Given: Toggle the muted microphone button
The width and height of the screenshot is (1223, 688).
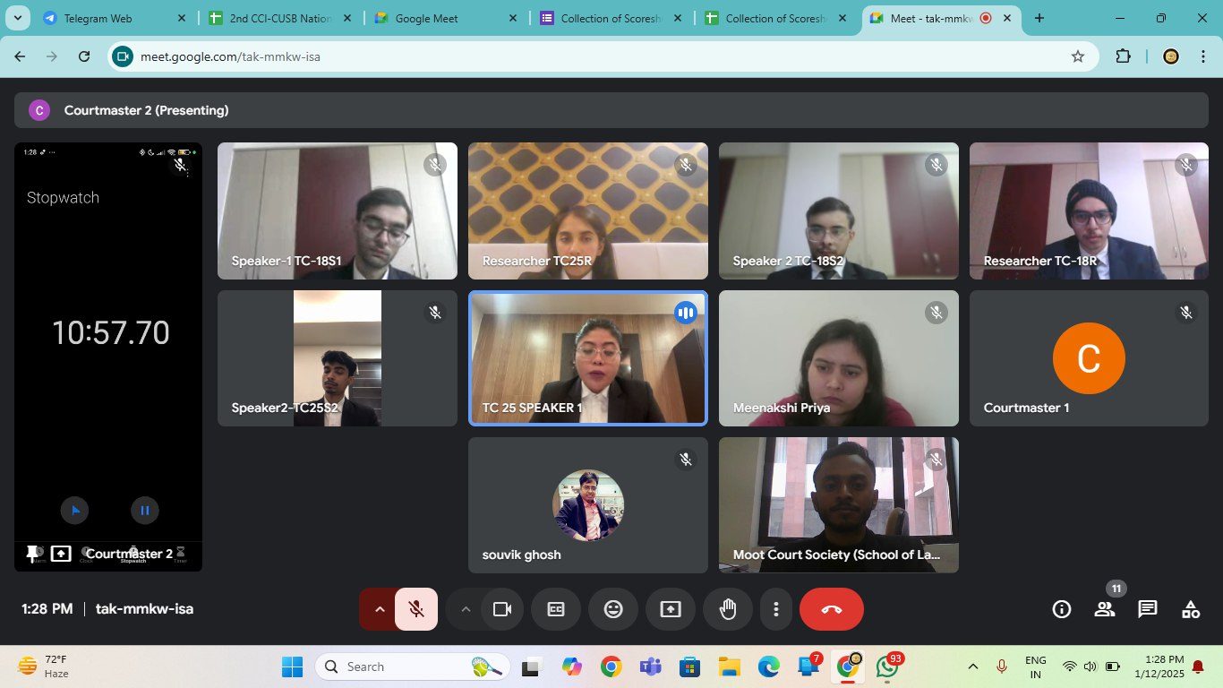Looking at the screenshot, I should (416, 609).
